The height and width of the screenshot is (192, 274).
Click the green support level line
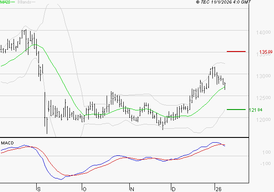[236, 110]
